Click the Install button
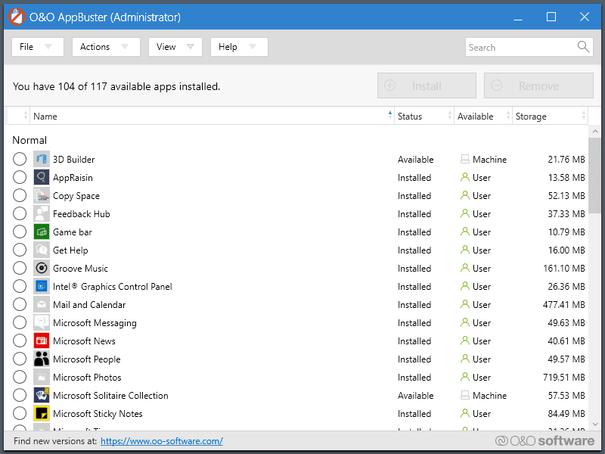Screen dimensions: 605x454 tap(427, 86)
